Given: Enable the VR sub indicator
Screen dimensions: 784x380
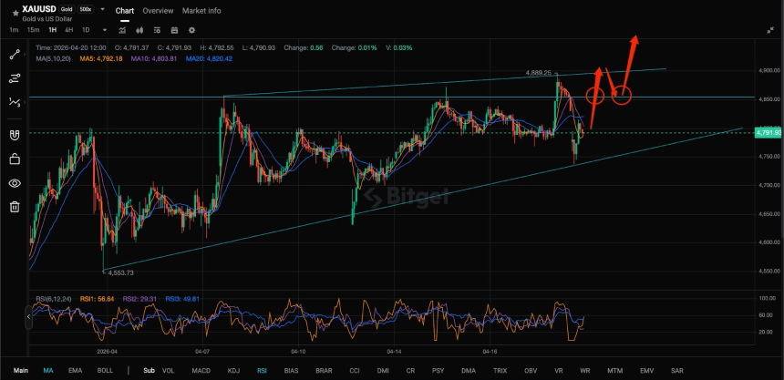Looking at the screenshot, I should tap(559, 371).
